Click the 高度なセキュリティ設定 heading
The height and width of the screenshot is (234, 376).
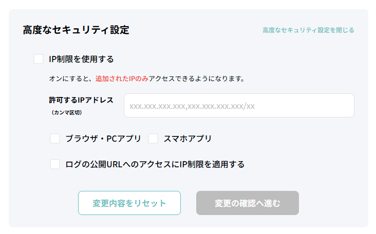point(76,30)
